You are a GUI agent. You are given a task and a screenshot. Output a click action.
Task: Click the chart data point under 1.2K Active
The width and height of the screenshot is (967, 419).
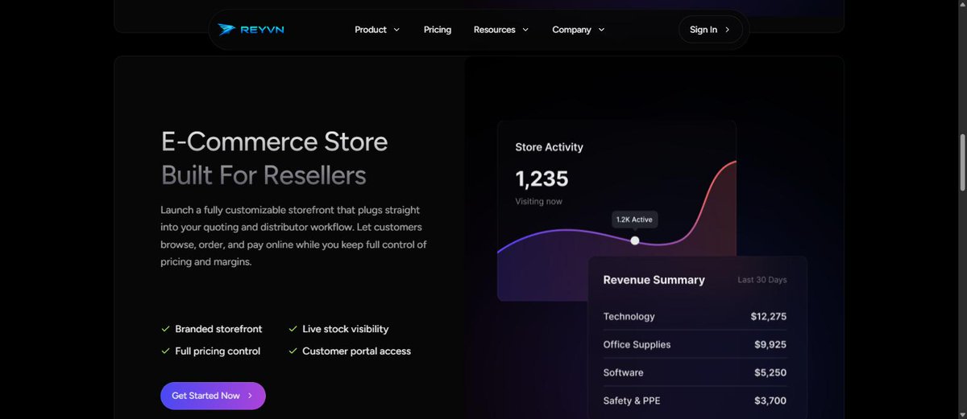(x=635, y=240)
